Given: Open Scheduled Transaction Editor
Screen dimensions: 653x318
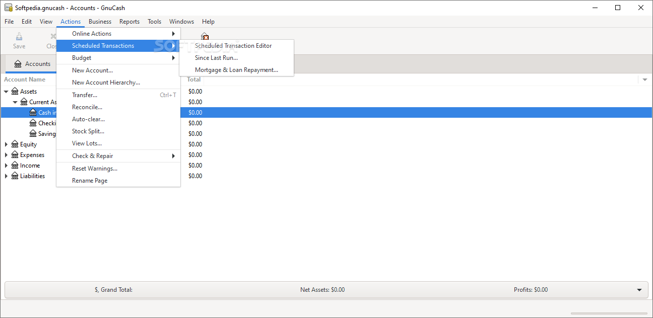Looking at the screenshot, I should [x=236, y=46].
